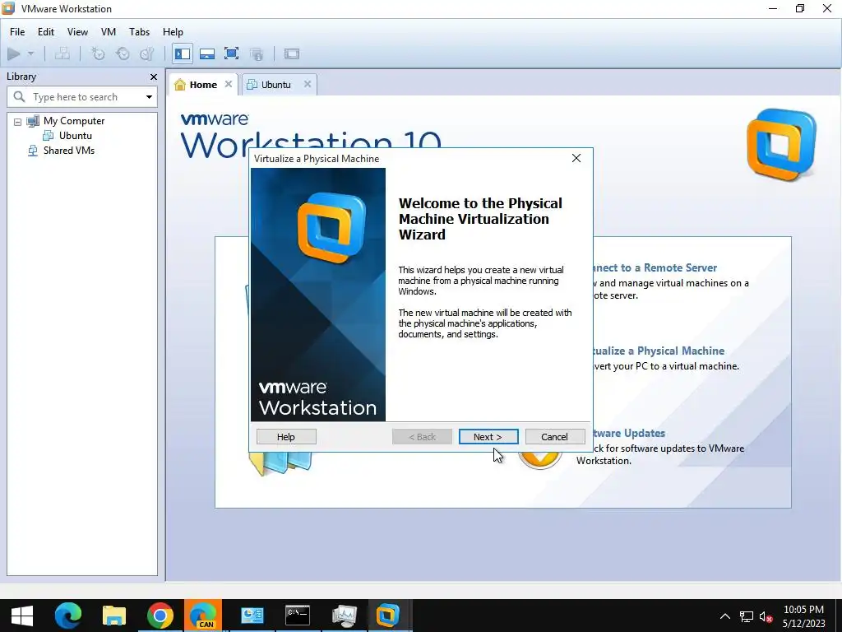Open the Library search filter dropdown
Screen dimensions: 842x632
pos(149,97)
